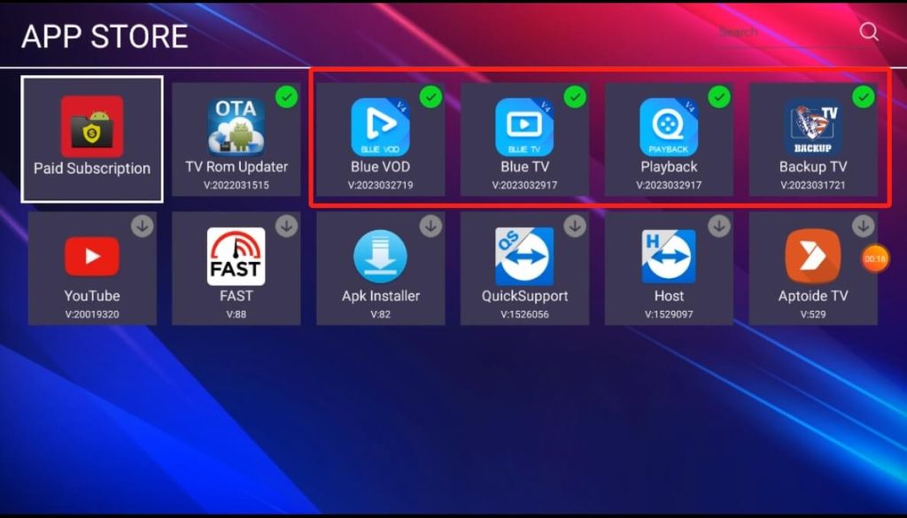Open the Host app icon
Viewport: 907px width, 518px height.
tap(669, 256)
